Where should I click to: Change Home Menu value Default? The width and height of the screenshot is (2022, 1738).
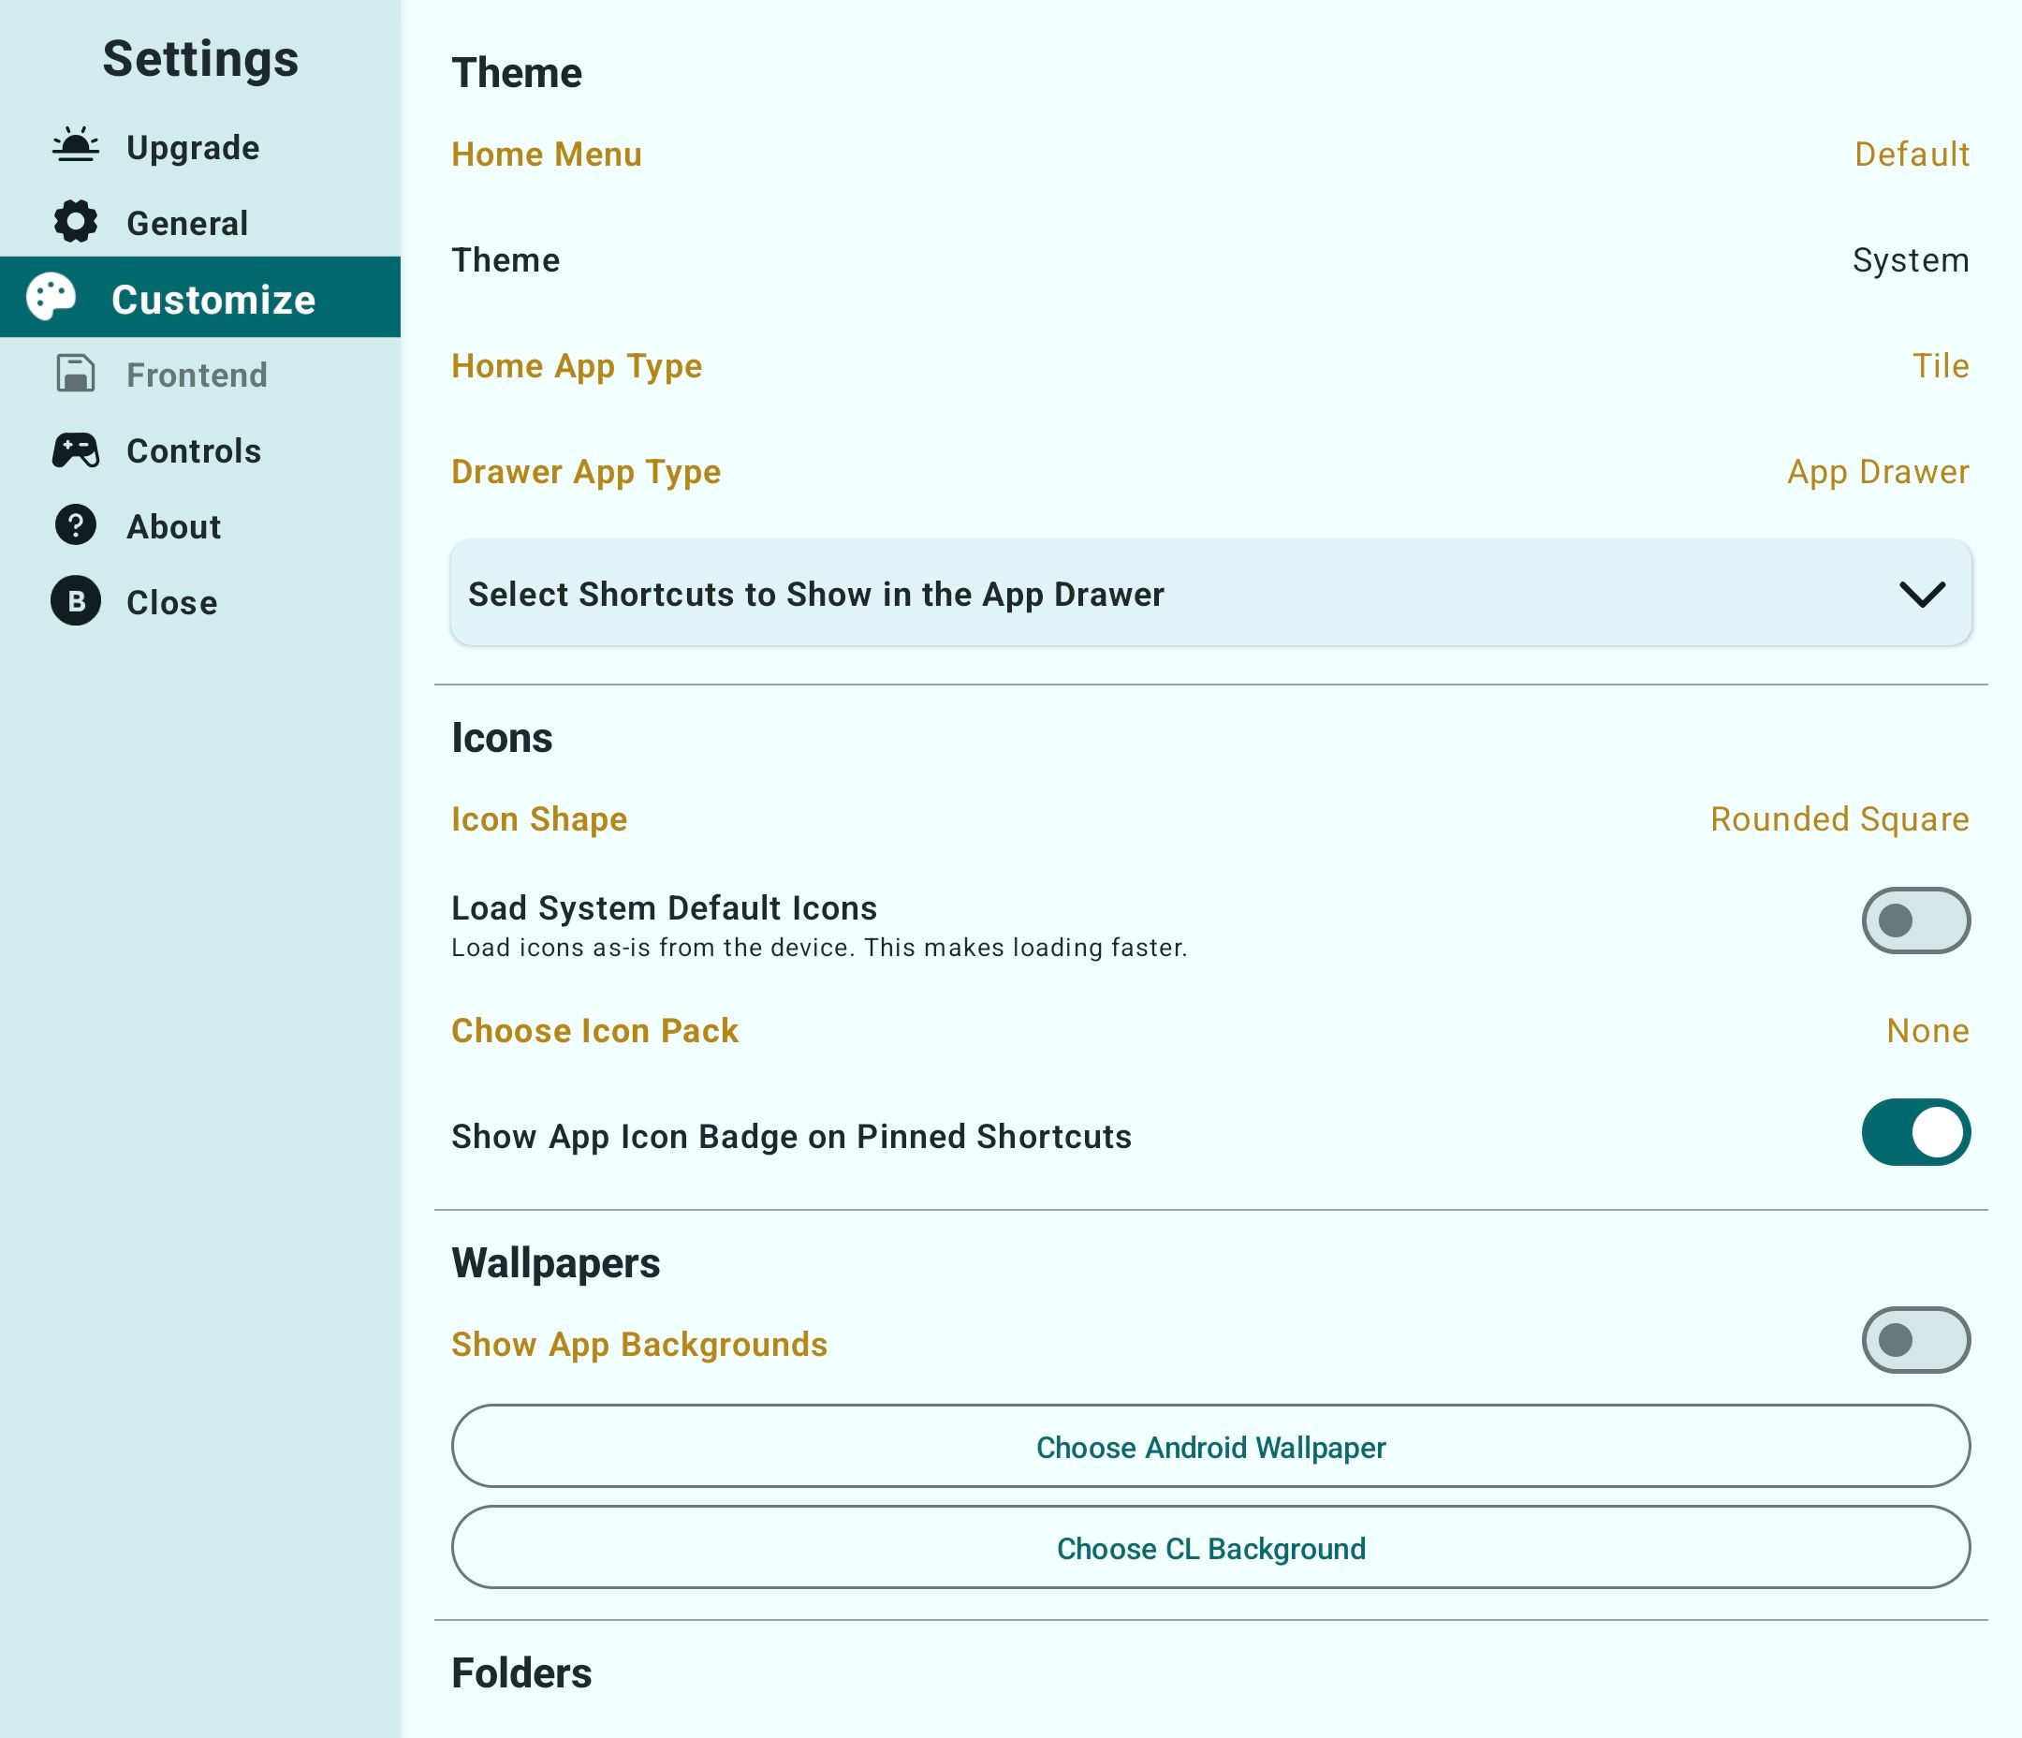click(1912, 155)
